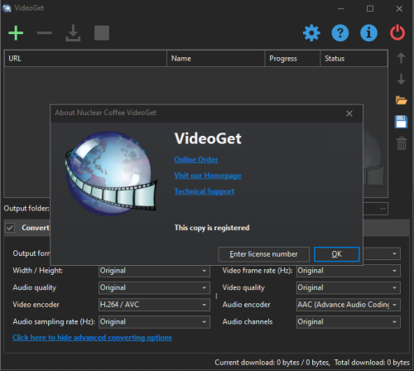The image size is (414, 371).
Task: Click the Status column header
Action: 354,59
